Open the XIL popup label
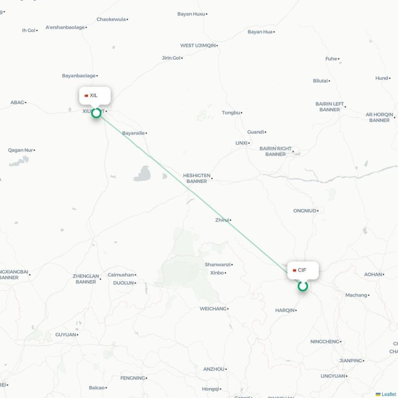The width and height of the screenshot is (398, 398). click(95, 96)
